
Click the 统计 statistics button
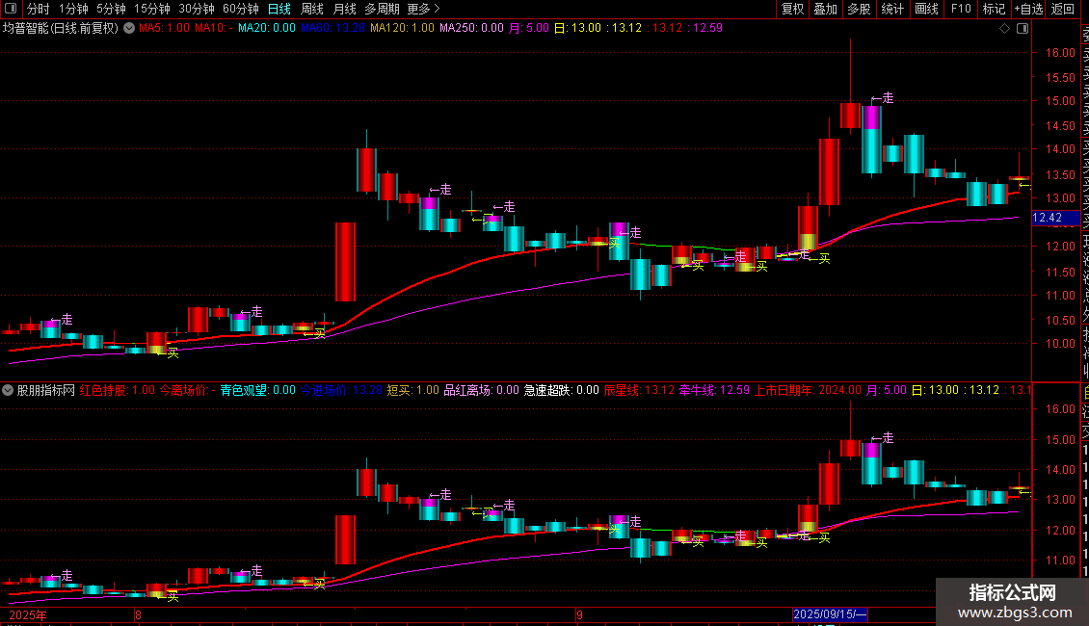(x=892, y=9)
